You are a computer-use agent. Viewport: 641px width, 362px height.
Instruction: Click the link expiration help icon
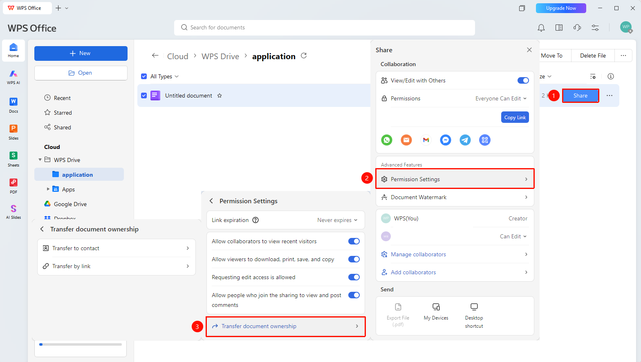256,220
